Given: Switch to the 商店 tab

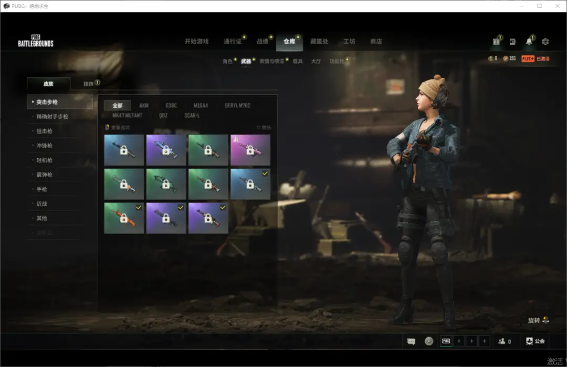Looking at the screenshot, I should click(376, 42).
